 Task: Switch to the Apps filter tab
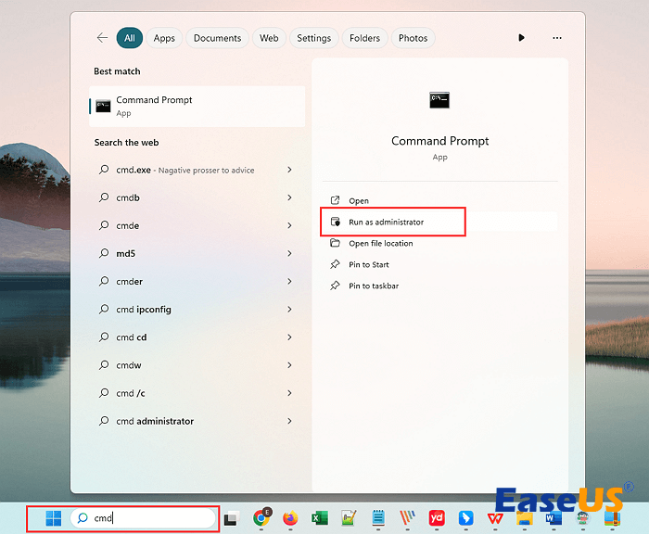point(164,38)
